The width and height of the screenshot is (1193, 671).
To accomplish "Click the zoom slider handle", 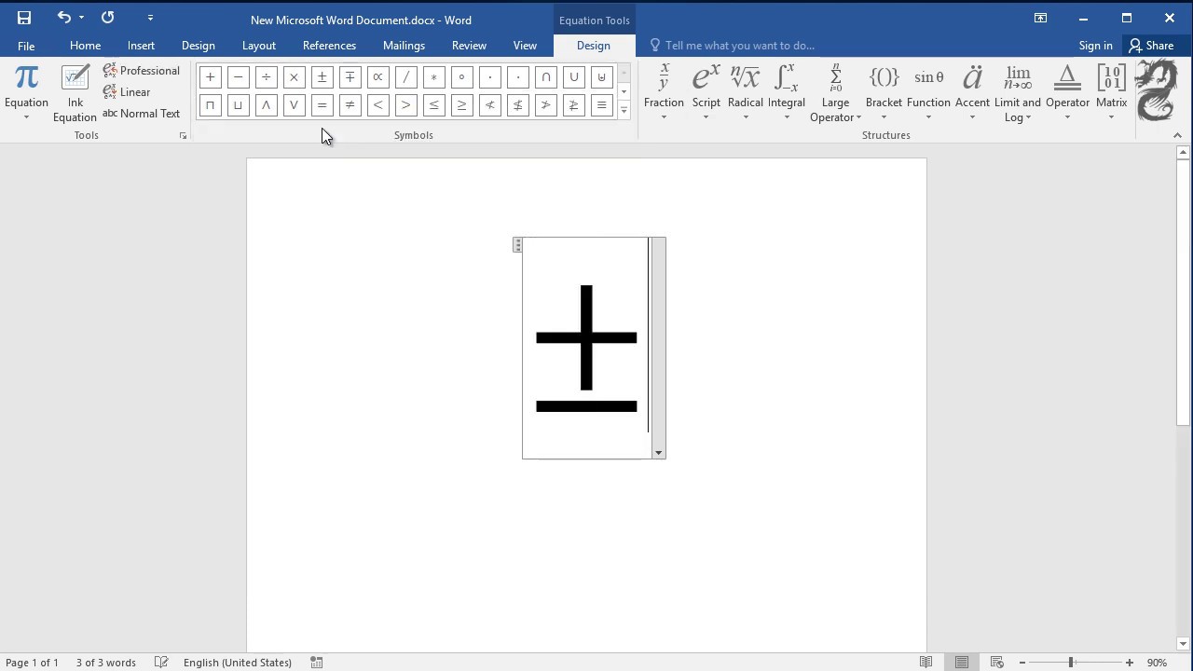I will point(1071,663).
